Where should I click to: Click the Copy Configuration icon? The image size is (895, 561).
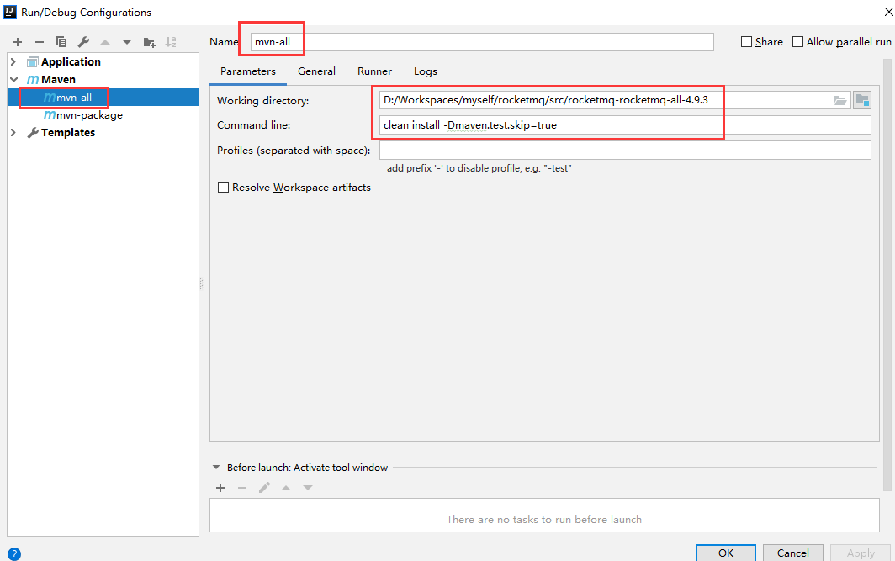tap(61, 42)
